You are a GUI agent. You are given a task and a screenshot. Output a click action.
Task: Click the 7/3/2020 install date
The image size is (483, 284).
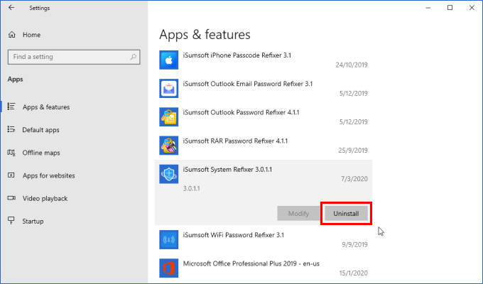click(354, 179)
